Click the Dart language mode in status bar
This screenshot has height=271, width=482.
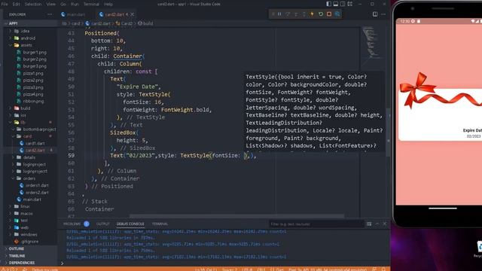[276, 269]
